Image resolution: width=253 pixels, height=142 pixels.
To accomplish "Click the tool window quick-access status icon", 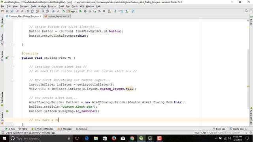I will click(x=3, y=133).
